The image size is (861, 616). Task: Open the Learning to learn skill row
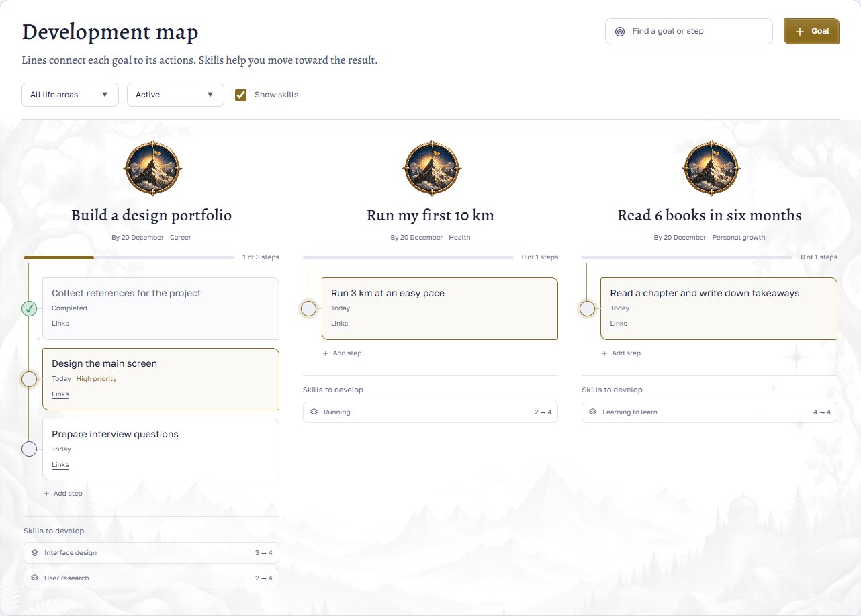coord(709,412)
